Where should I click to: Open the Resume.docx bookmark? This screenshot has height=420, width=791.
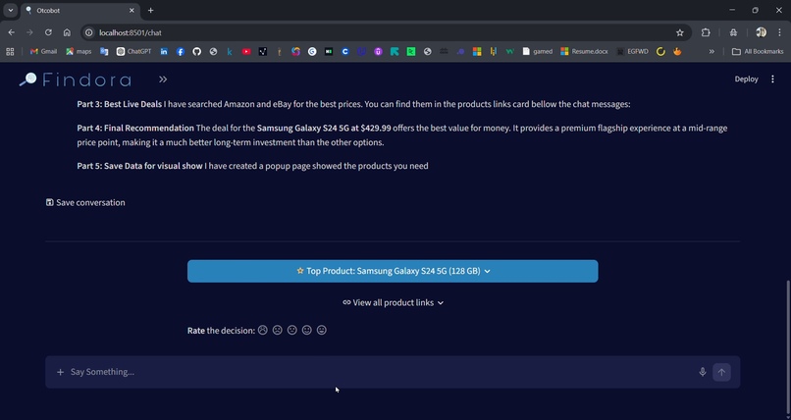pos(584,51)
